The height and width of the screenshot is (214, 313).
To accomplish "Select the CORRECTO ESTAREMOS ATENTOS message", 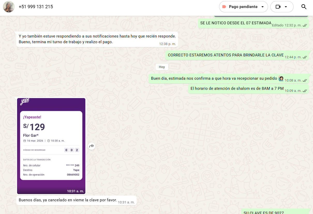I will 226,55.
